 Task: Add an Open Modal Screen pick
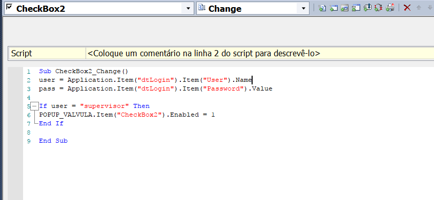tap(345, 8)
